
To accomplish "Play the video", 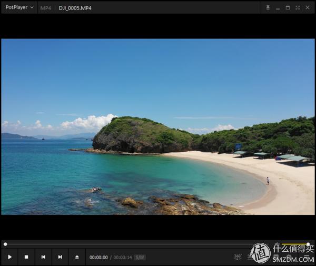I will tap(9, 257).
